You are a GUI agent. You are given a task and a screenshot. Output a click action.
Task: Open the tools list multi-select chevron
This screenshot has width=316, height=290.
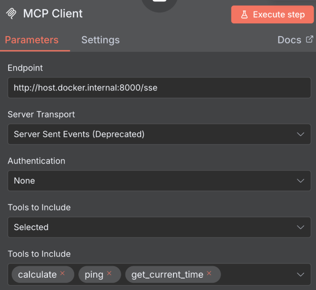pyautogui.click(x=300, y=274)
